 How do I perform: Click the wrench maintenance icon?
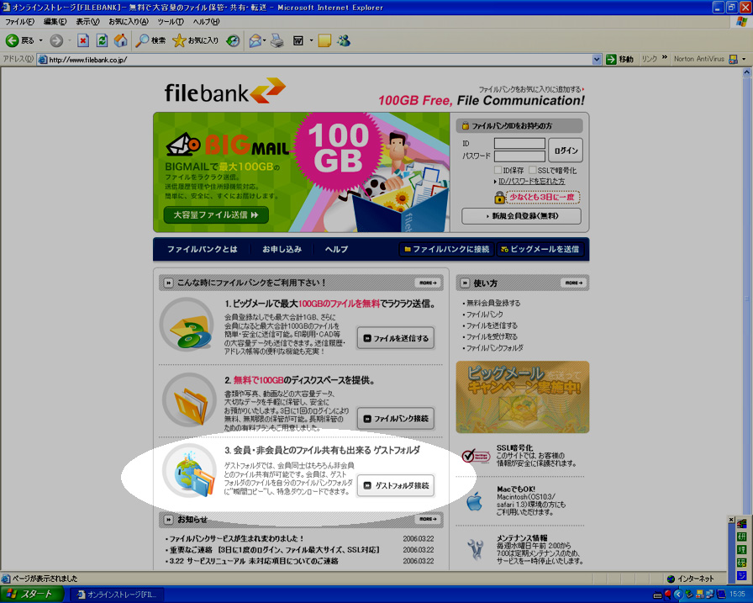click(x=476, y=548)
